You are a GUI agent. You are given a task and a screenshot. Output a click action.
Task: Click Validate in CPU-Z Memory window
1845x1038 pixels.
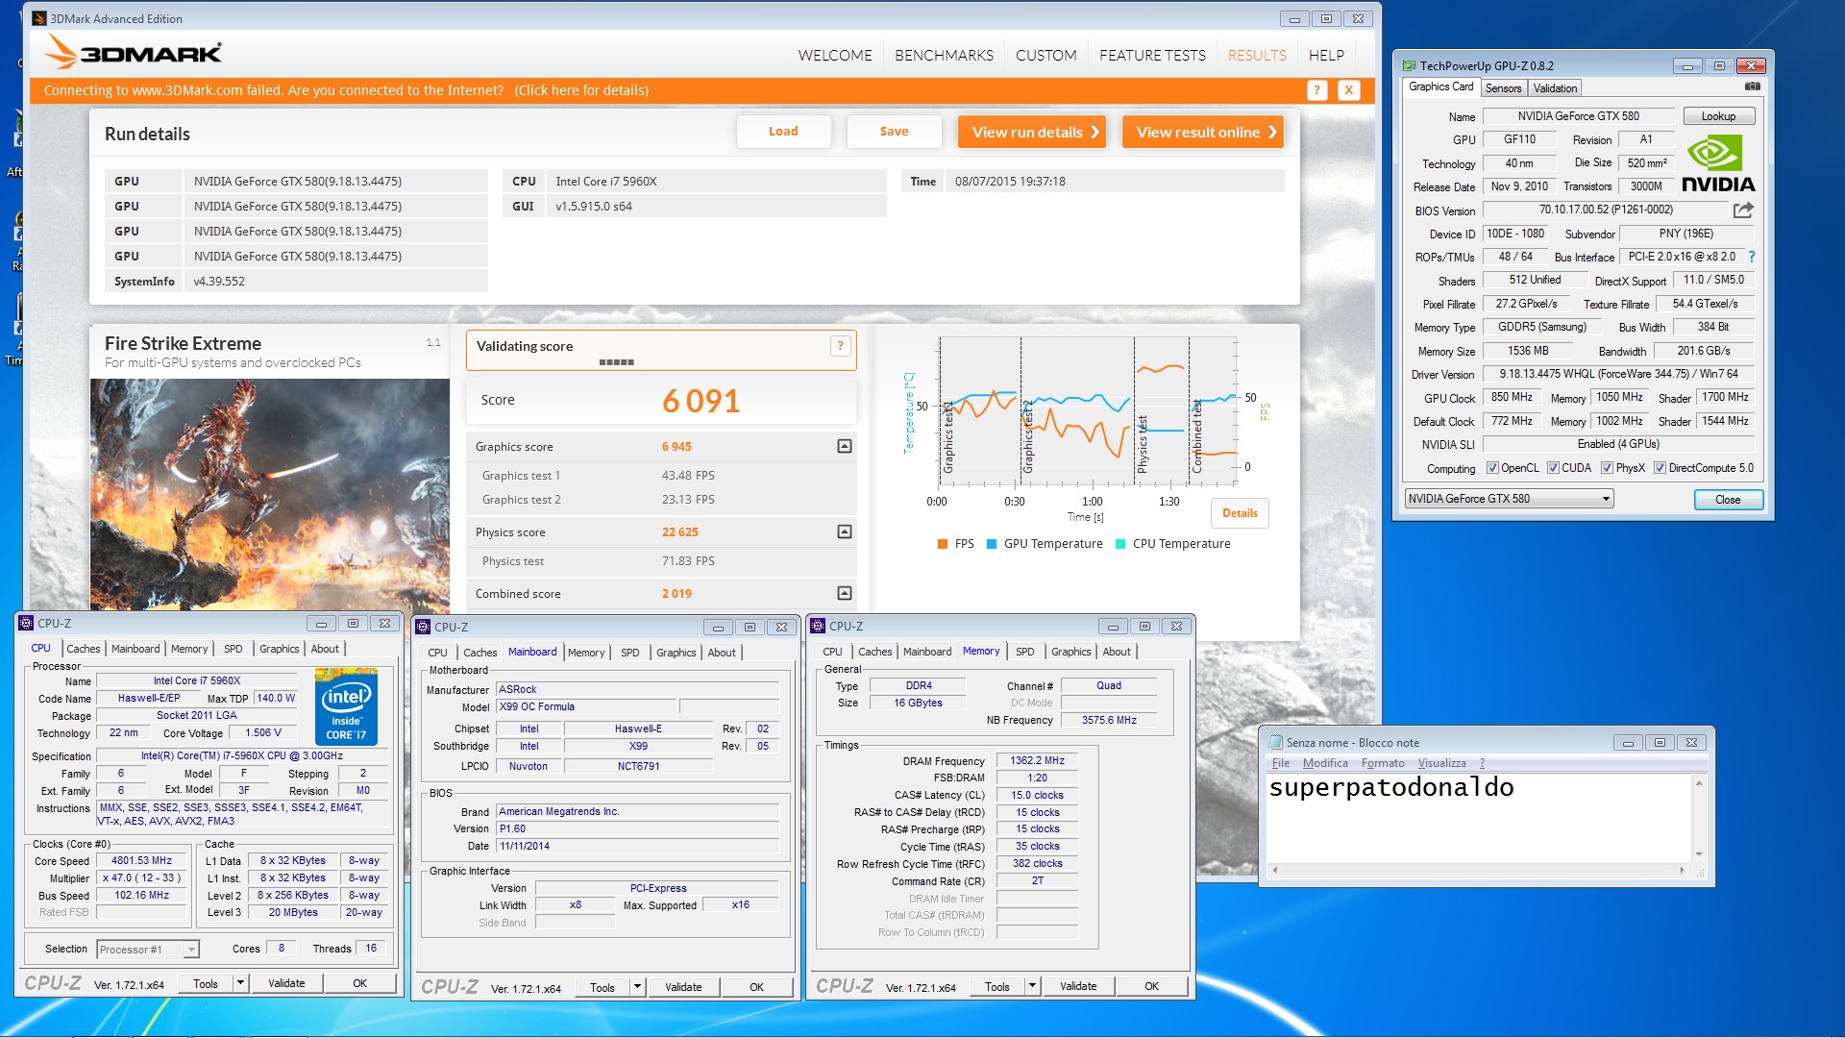[x=1078, y=986]
